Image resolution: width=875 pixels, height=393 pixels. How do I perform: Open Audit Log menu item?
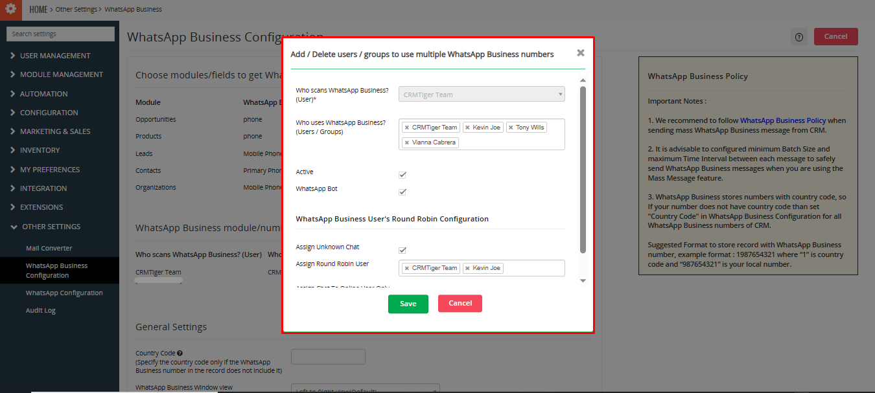tap(41, 310)
